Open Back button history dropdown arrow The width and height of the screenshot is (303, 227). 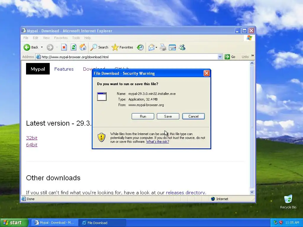tap(42, 47)
